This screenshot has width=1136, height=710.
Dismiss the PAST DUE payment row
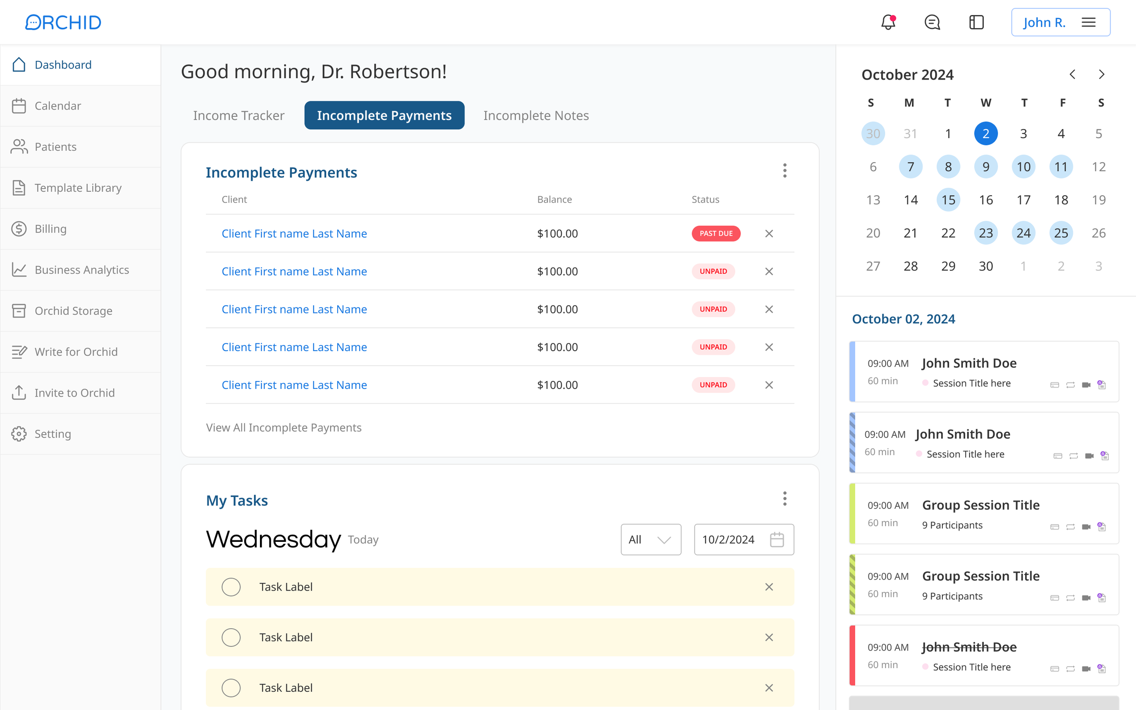point(769,233)
